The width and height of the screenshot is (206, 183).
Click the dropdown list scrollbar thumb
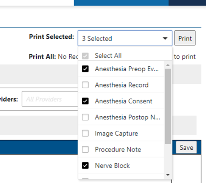tap(168, 106)
